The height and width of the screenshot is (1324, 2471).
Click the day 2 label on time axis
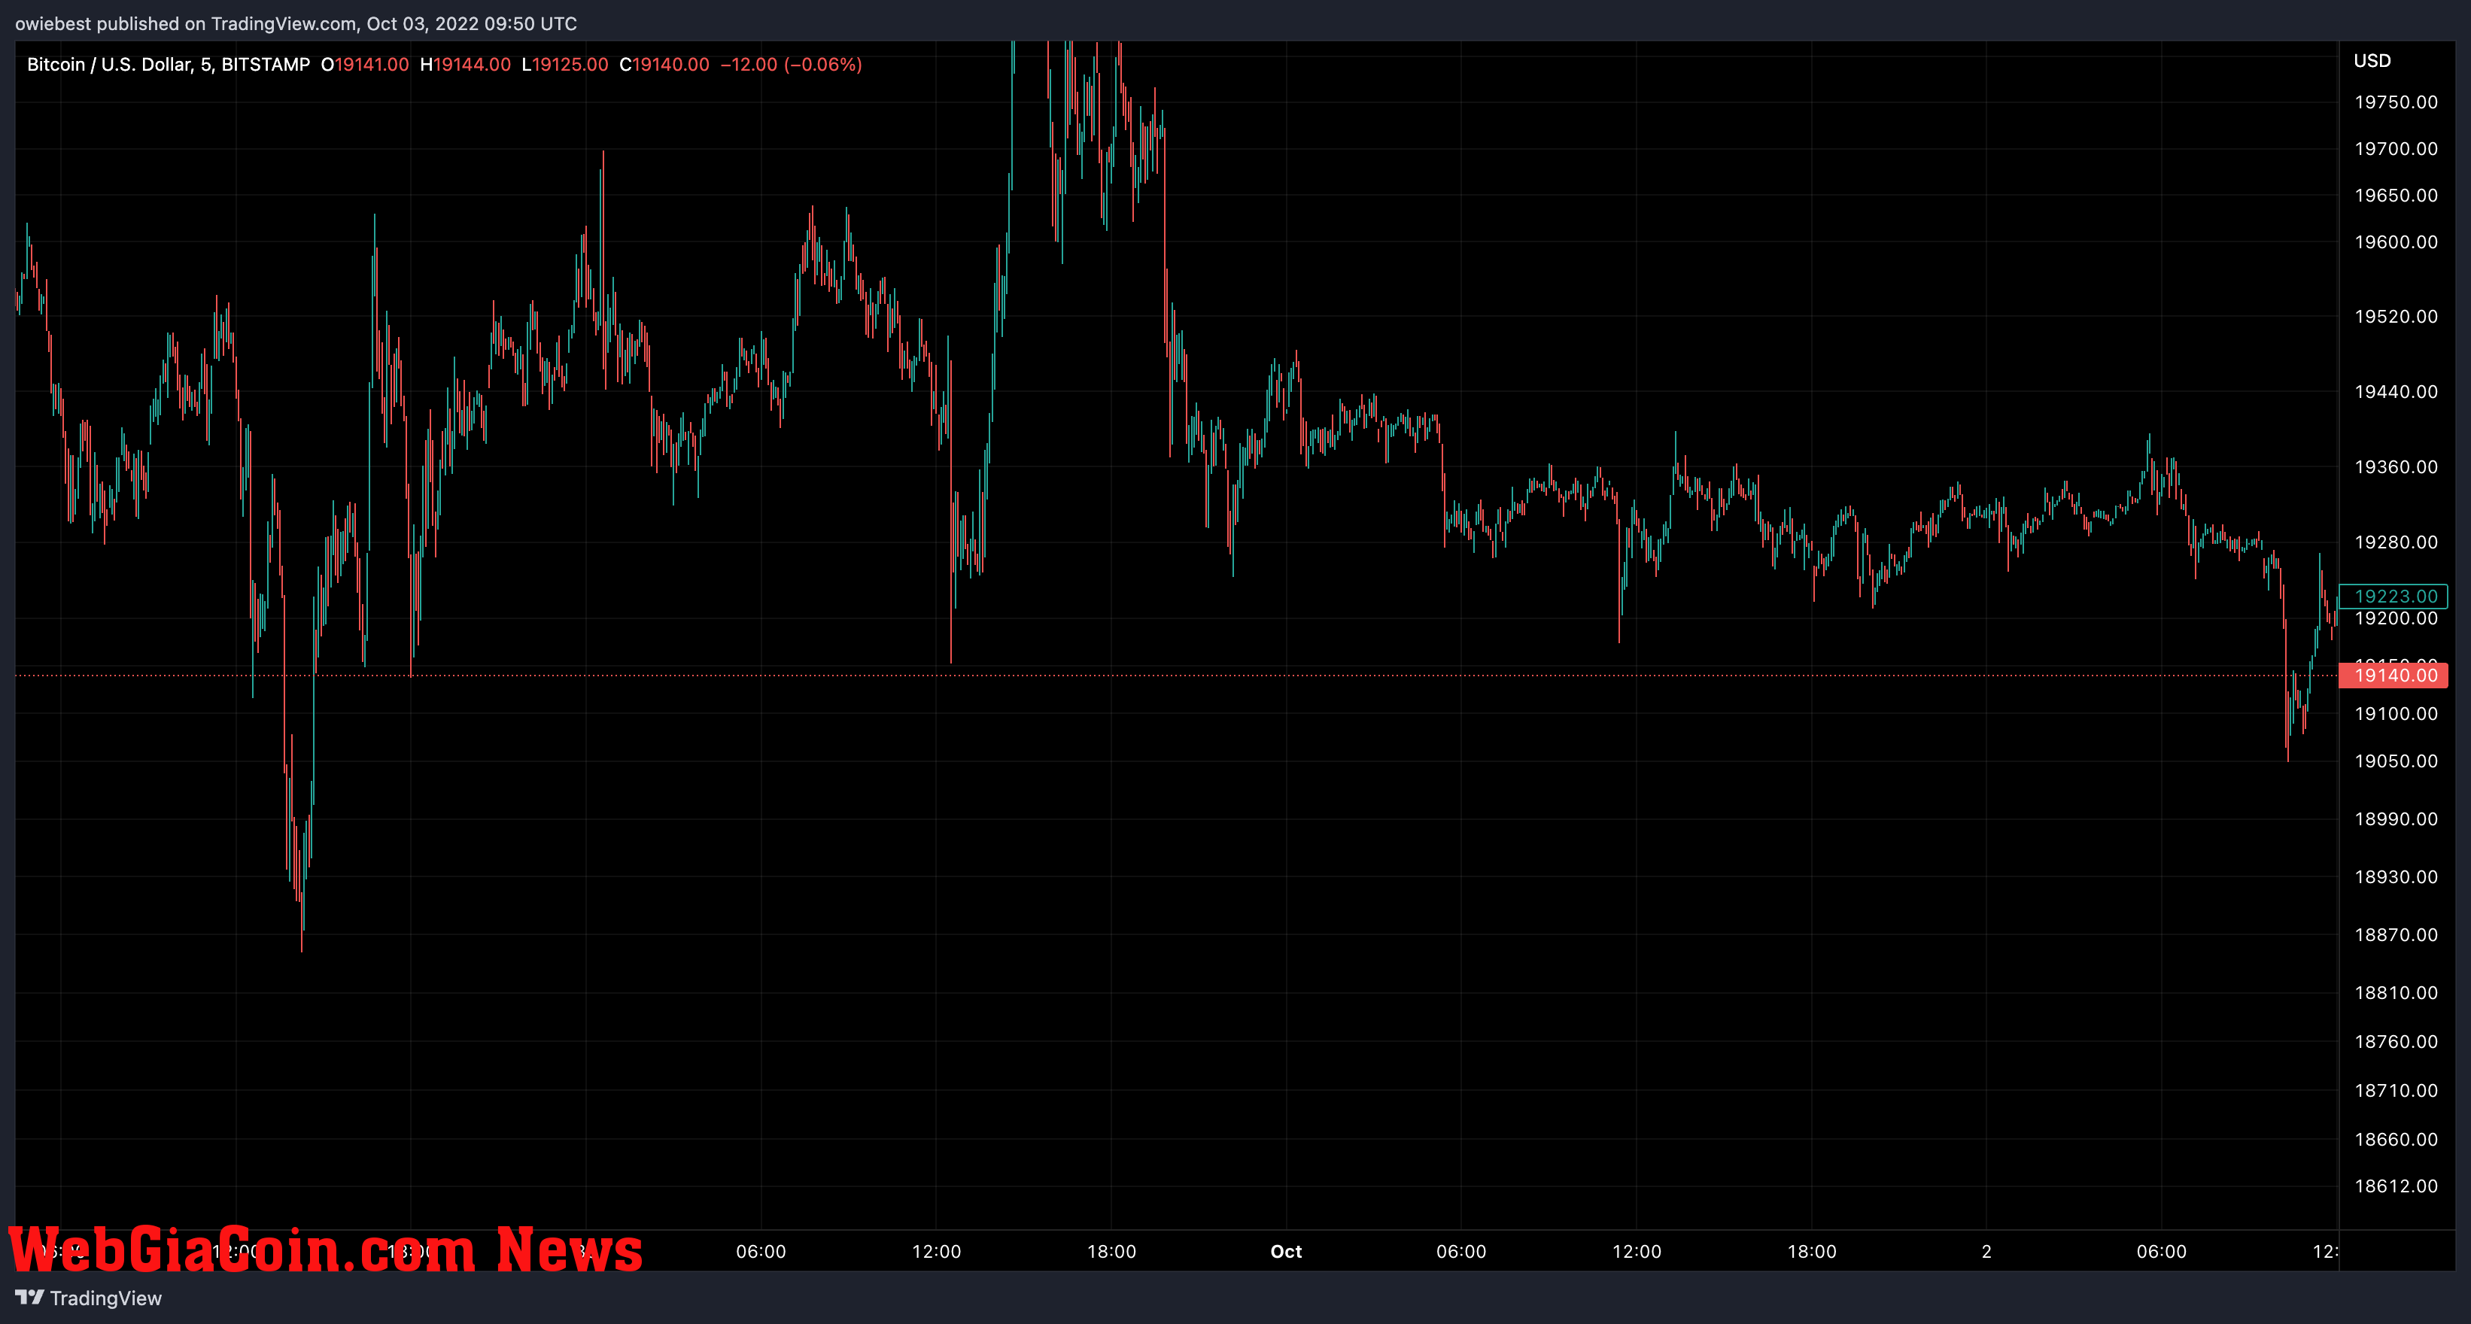click(x=1986, y=1251)
